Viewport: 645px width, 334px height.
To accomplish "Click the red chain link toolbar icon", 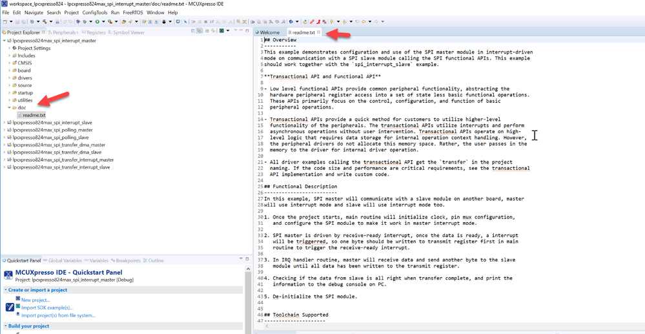I will [x=312, y=21].
